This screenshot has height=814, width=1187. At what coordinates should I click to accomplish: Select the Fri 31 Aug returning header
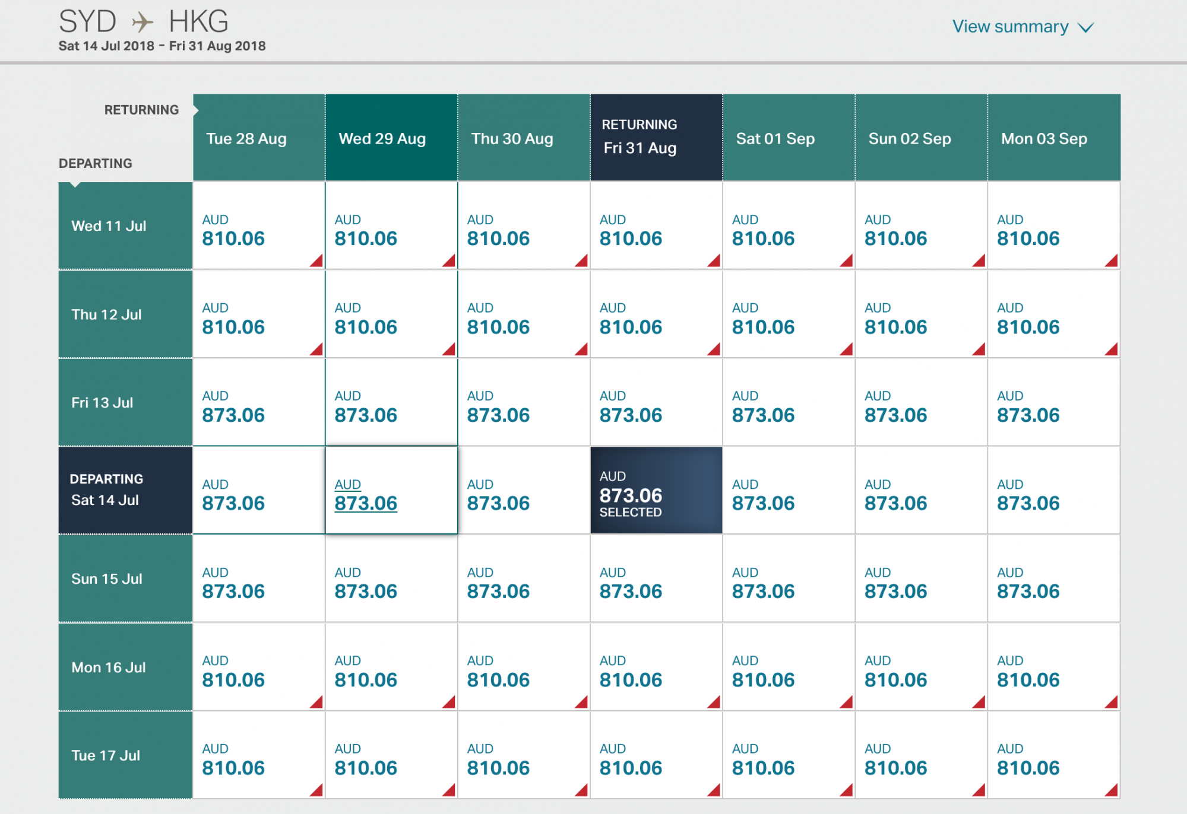click(x=656, y=138)
